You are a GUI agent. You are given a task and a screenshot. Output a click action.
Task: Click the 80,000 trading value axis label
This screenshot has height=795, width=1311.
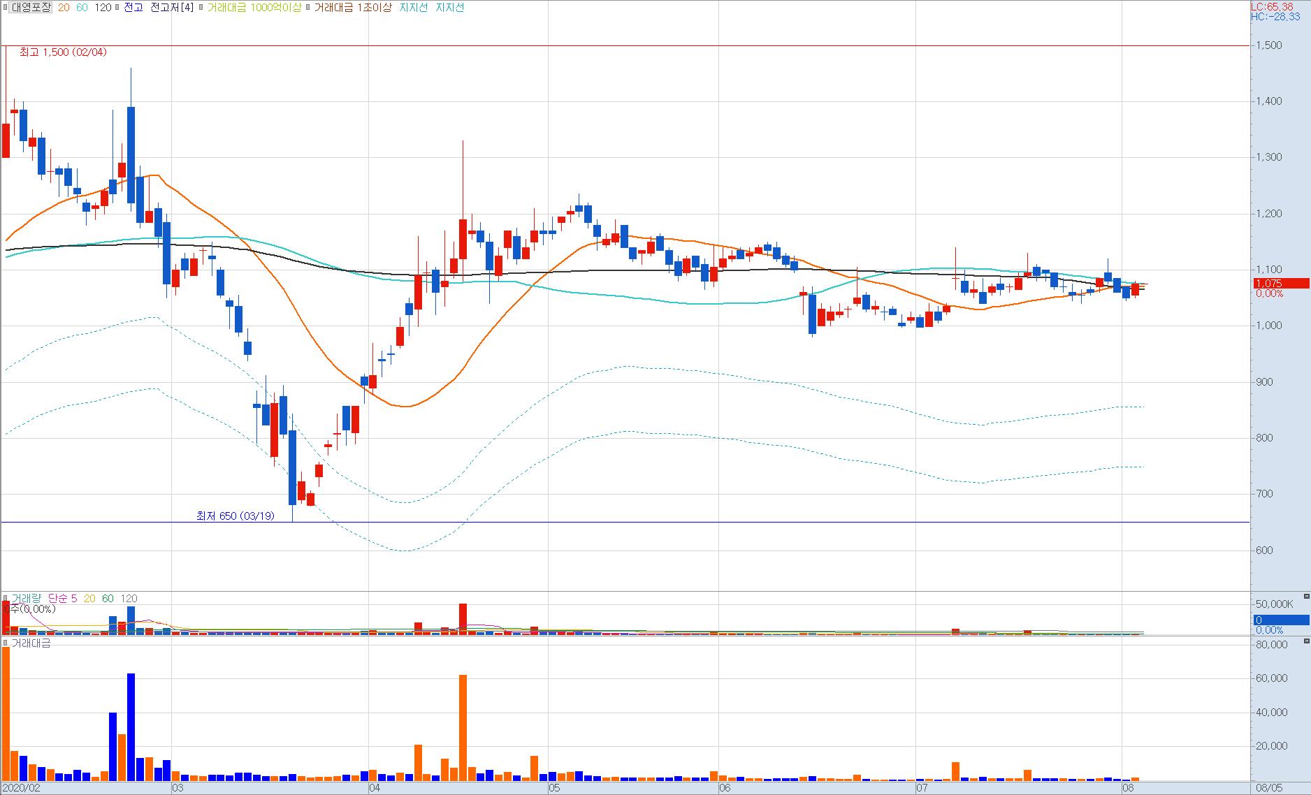pos(1271,646)
